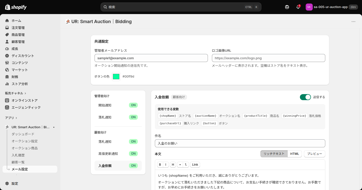Expand the 販売チャネル section chevron
This screenshot has height=190, width=362.
[25, 93]
